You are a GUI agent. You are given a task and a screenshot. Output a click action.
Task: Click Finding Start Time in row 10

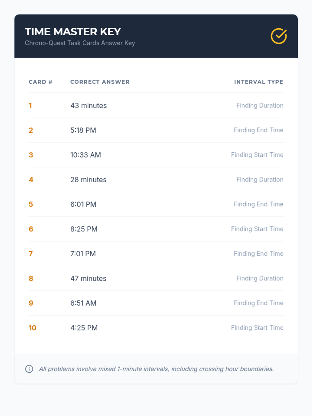coord(257,328)
